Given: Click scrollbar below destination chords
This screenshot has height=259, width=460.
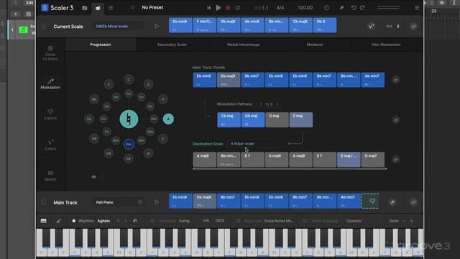Looking at the screenshot, I should point(290,169).
